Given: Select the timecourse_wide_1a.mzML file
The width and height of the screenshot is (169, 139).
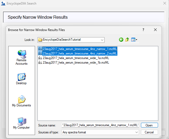Looking at the screenshot, I should click(x=76, y=58).
